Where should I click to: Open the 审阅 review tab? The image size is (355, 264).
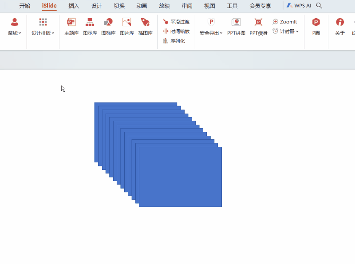(187, 6)
